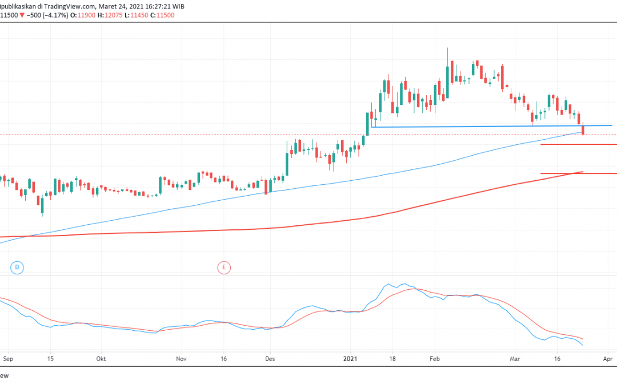The width and height of the screenshot is (617, 385).
Task: Click the Okt label on the time axis
Action: click(x=100, y=359)
